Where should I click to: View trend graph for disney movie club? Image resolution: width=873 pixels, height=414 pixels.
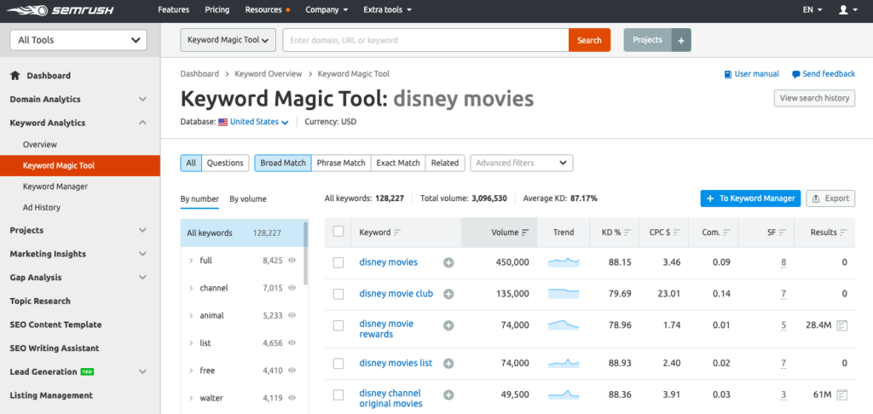[x=564, y=293]
